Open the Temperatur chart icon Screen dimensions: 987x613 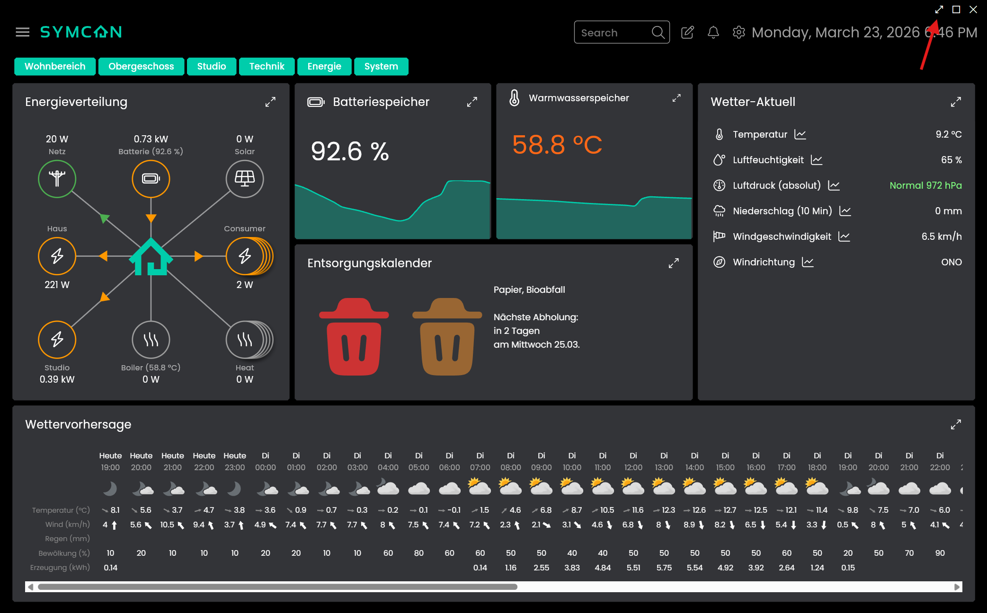click(800, 134)
